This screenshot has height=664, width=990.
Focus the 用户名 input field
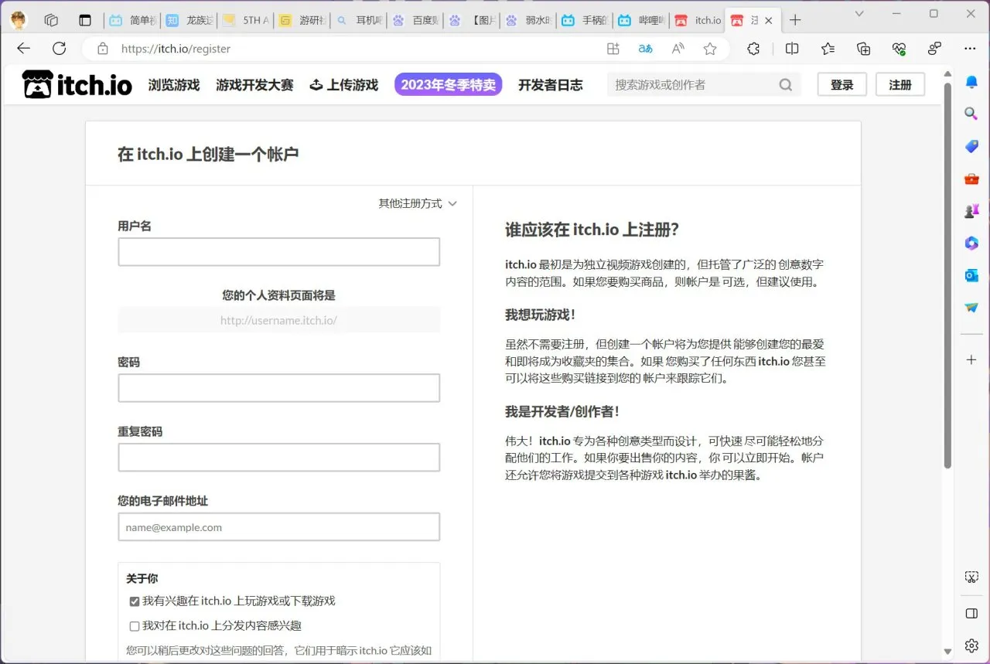279,252
